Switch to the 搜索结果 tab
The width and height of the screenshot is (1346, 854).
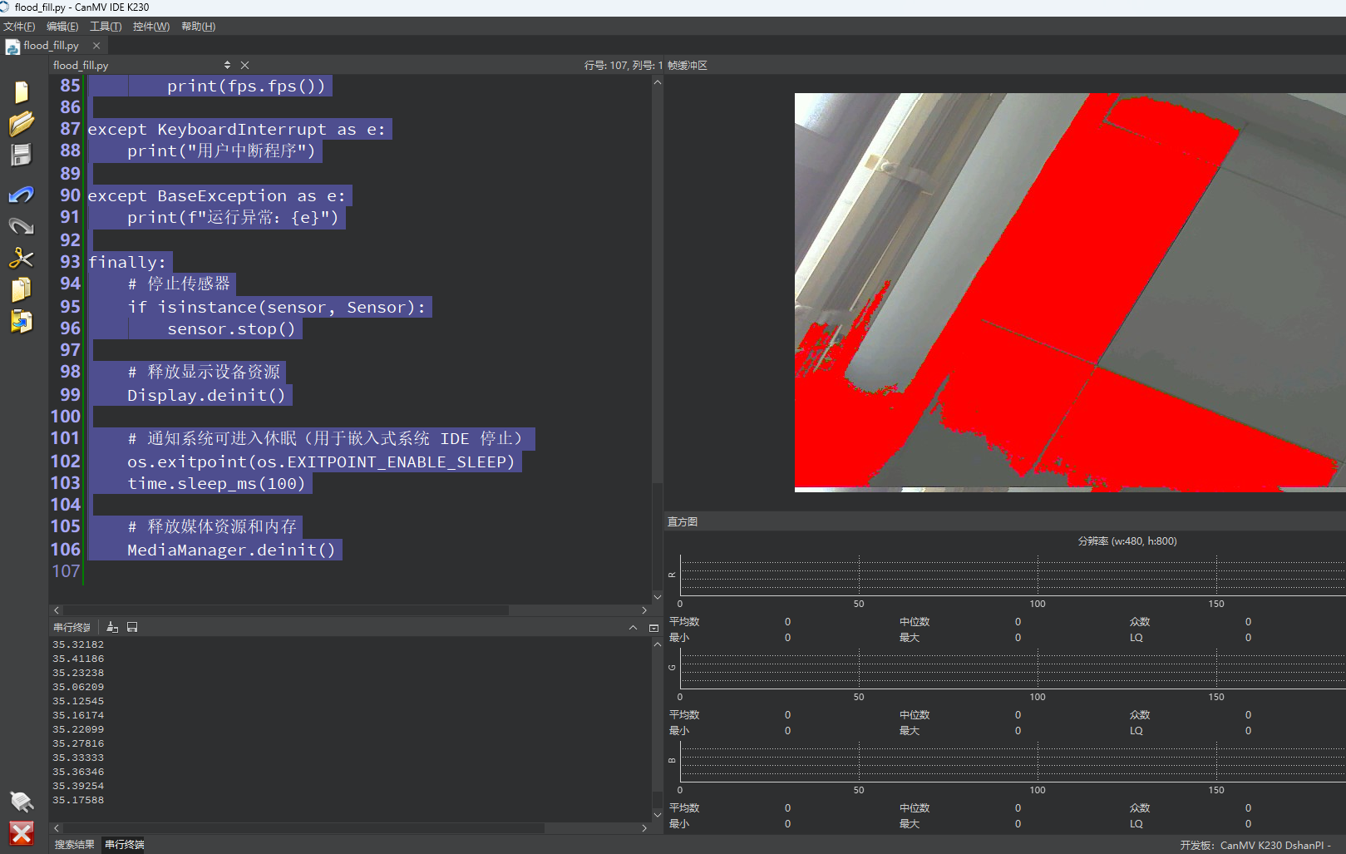coord(75,844)
